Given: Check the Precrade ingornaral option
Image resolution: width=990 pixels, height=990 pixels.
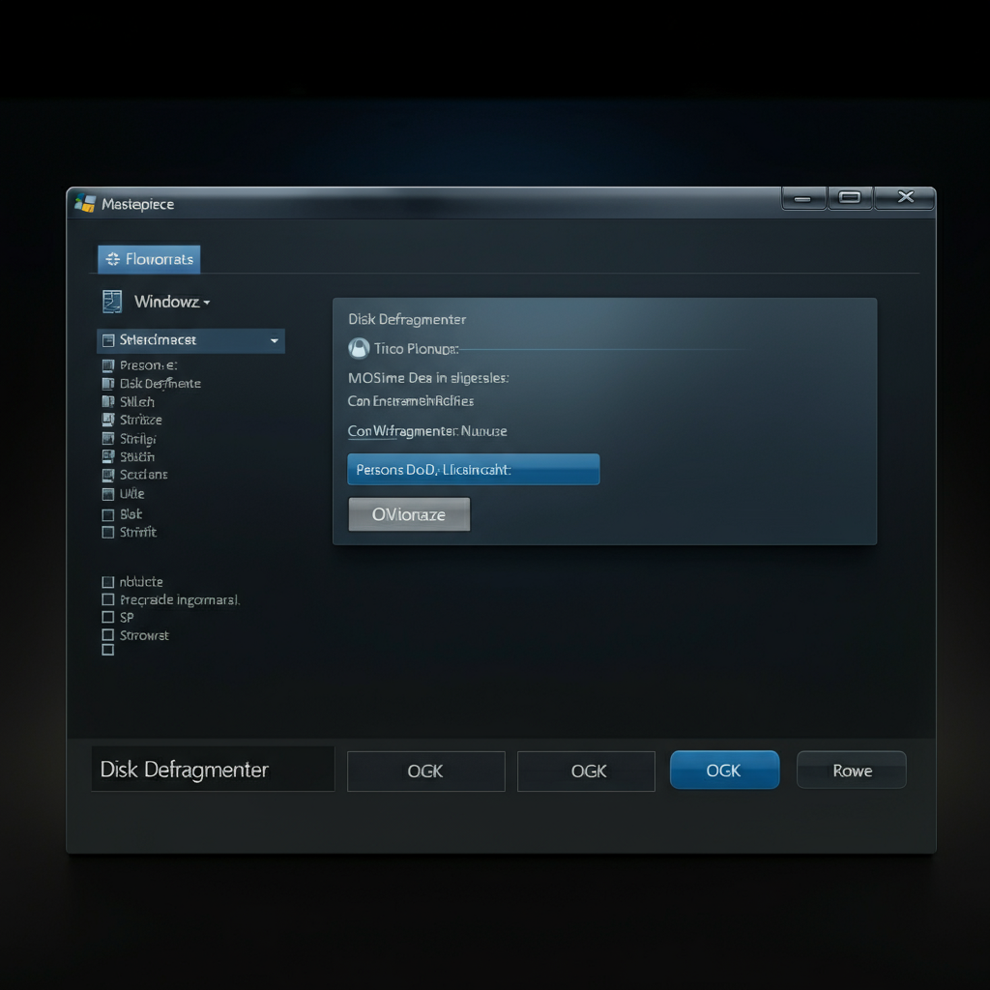Looking at the screenshot, I should pos(107,599).
